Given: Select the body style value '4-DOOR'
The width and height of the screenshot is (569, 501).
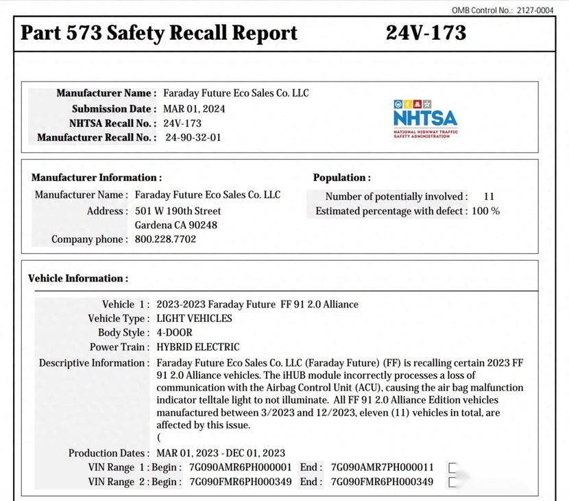Looking at the screenshot, I should pos(175,332).
